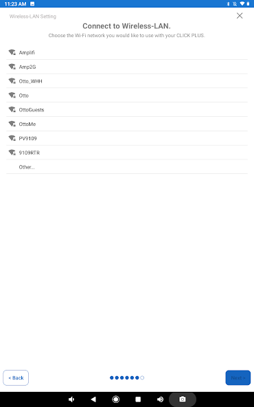
Task: Tap the Android home circle icon
Action: [x=115, y=399]
